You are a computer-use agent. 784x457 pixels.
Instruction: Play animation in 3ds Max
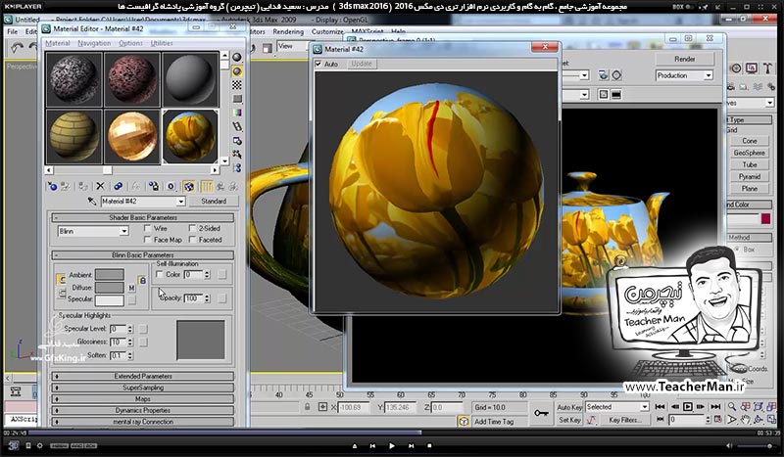(x=688, y=406)
